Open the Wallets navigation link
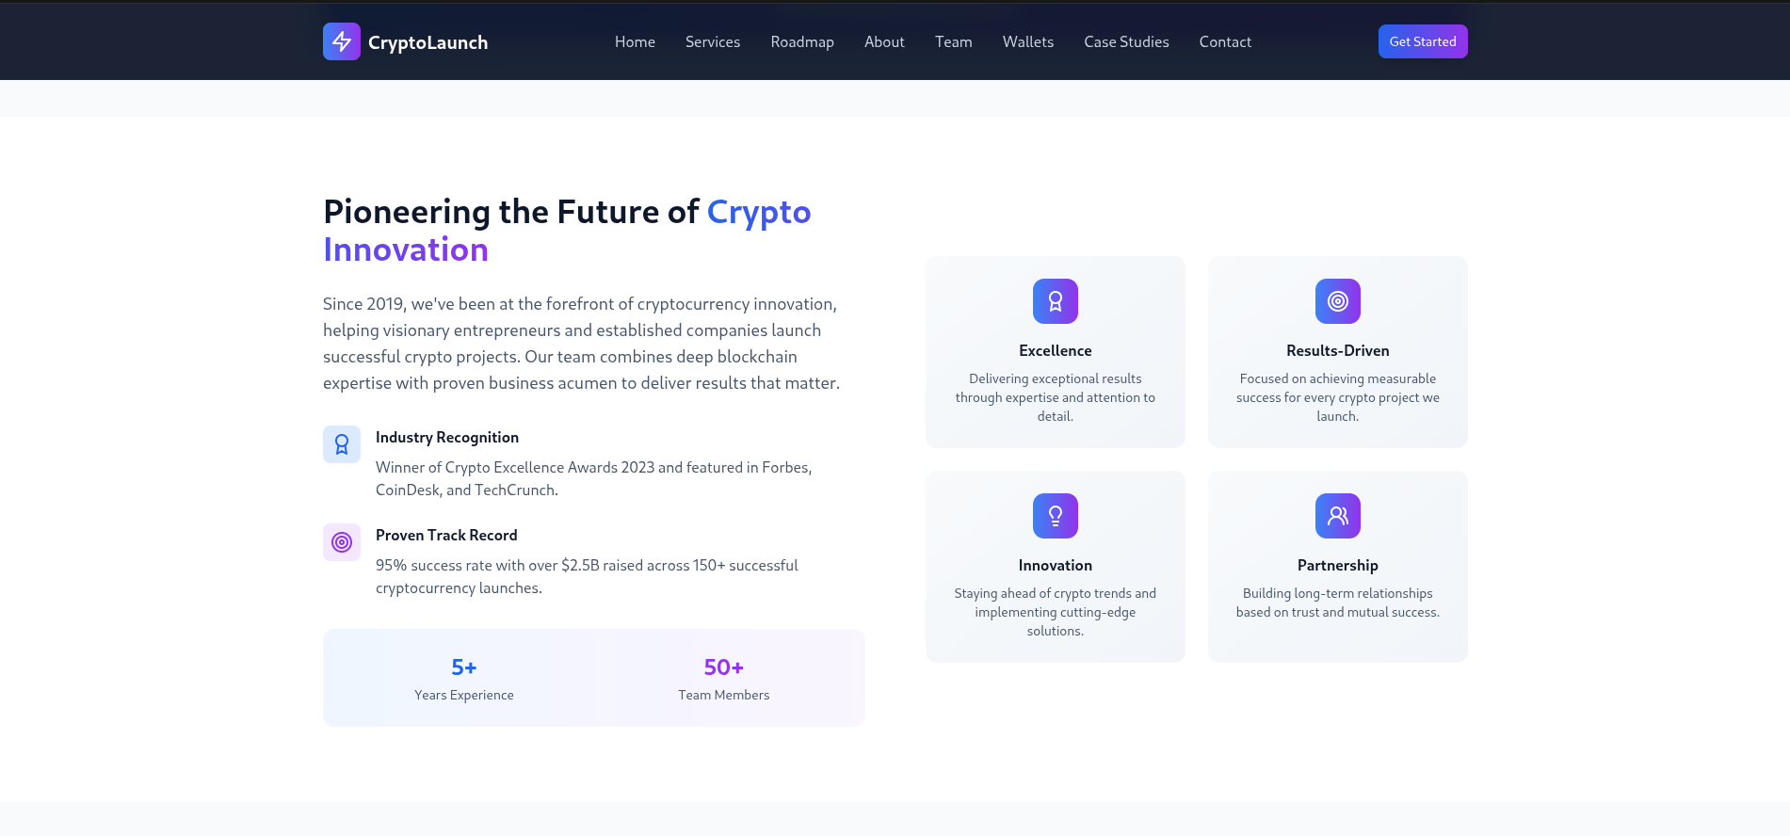 [1028, 42]
